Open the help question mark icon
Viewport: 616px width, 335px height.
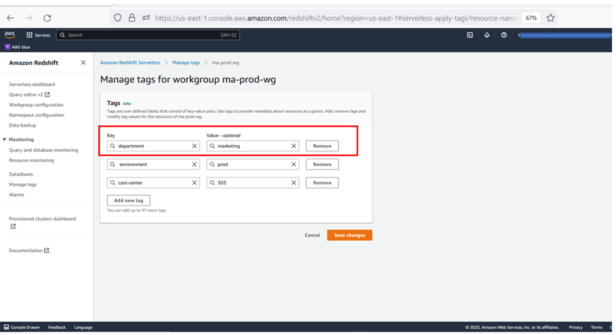[504, 35]
